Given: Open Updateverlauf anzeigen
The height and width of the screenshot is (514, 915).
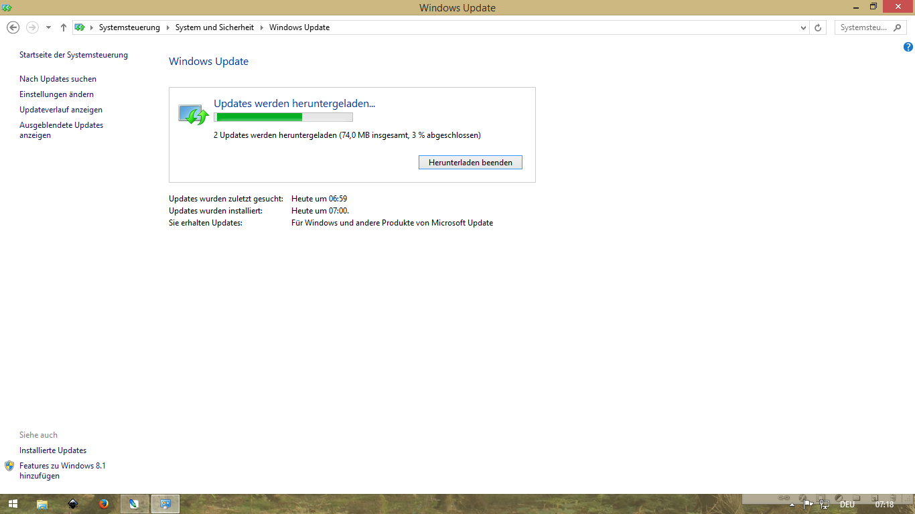Looking at the screenshot, I should click(x=61, y=110).
